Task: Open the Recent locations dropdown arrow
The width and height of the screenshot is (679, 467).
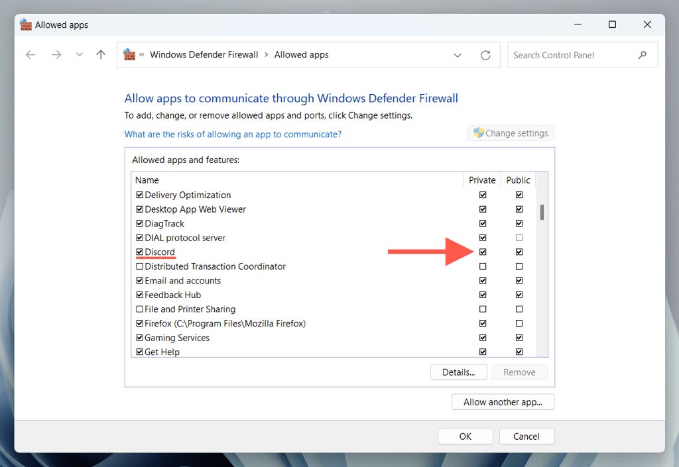Action: (80, 55)
